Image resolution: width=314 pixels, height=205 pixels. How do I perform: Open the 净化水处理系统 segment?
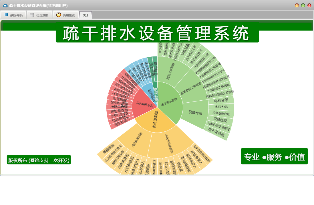tap(169, 143)
